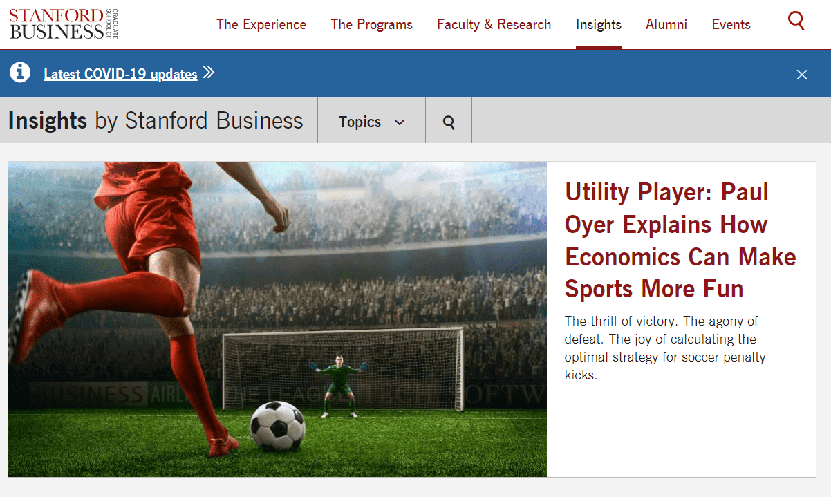This screenshot has height=497, width=831.
Task: Open The Experience menu
Action: (x=261, y=24)
